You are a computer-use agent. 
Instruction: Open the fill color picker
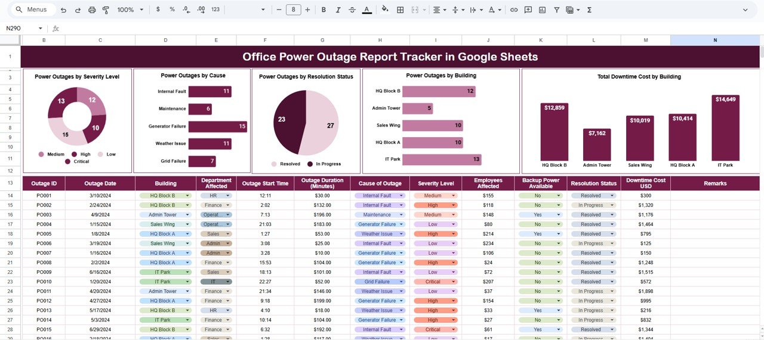(384, 10)
